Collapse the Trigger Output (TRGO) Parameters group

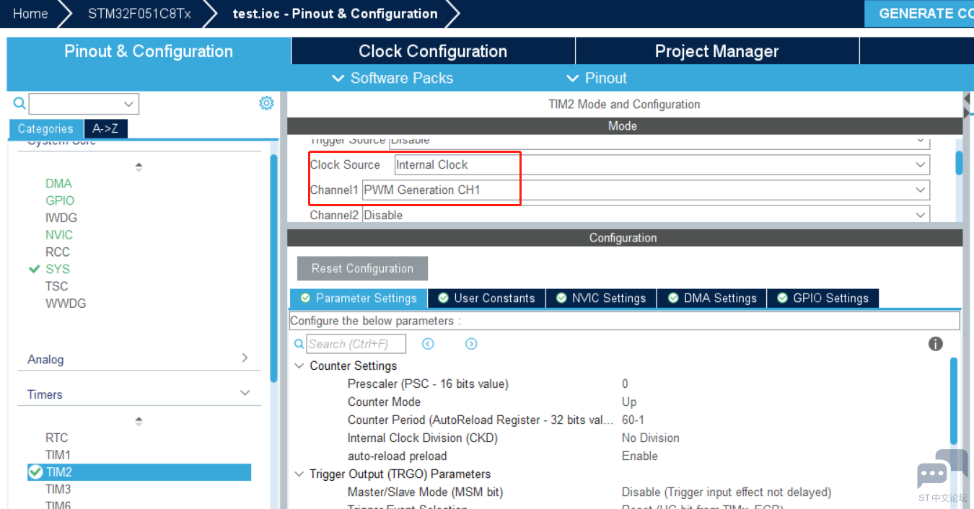[x=299, y=474]
